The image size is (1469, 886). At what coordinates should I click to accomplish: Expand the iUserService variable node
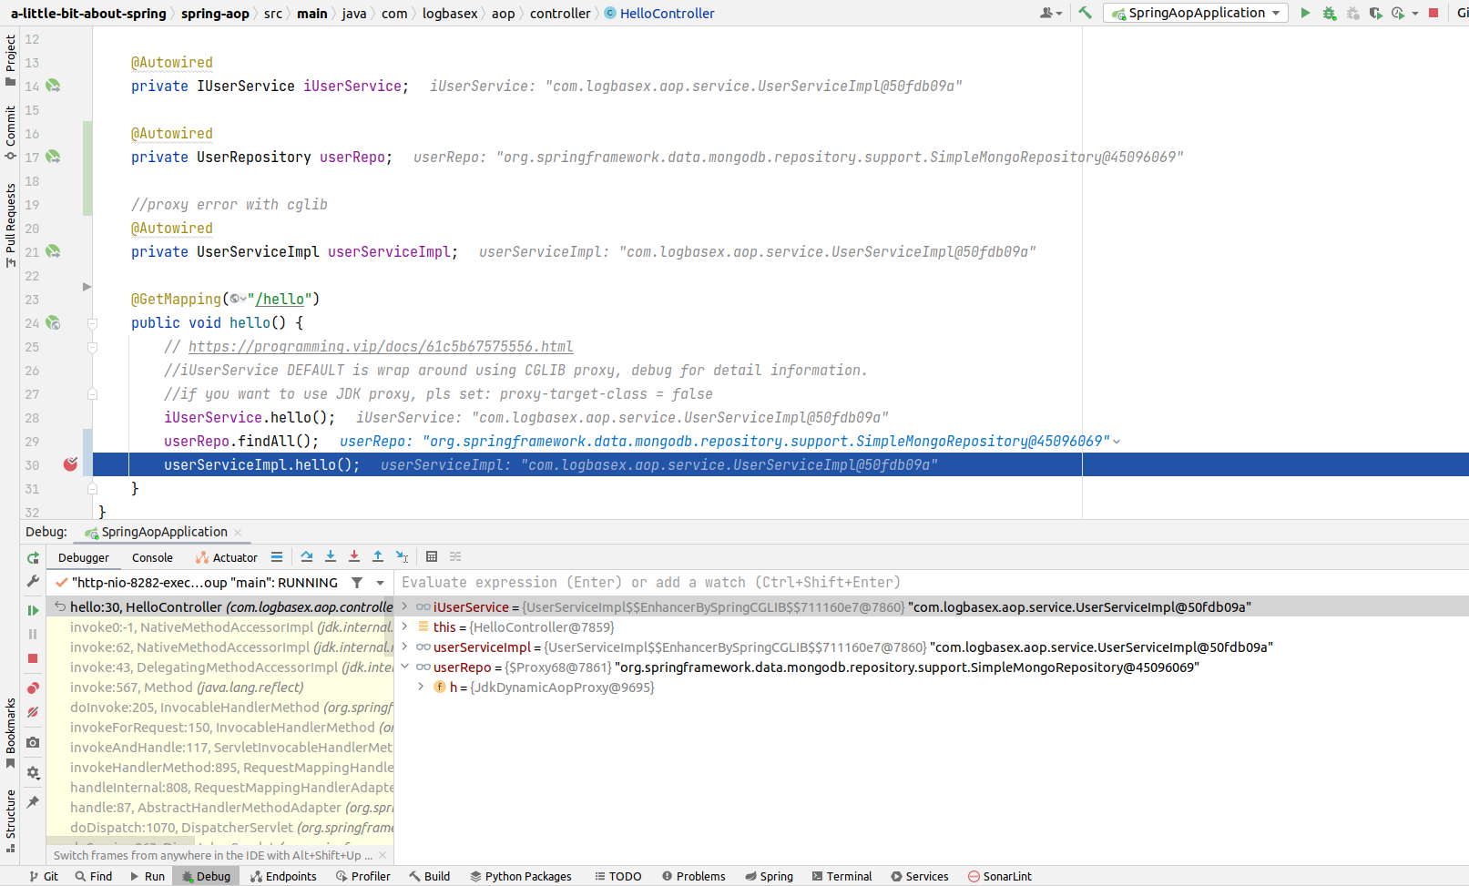coord(405,607)
